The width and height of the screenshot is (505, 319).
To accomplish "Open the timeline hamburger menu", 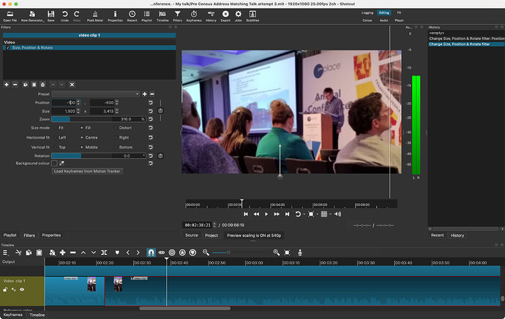I will pyautogui.click(x=5, y=253).
